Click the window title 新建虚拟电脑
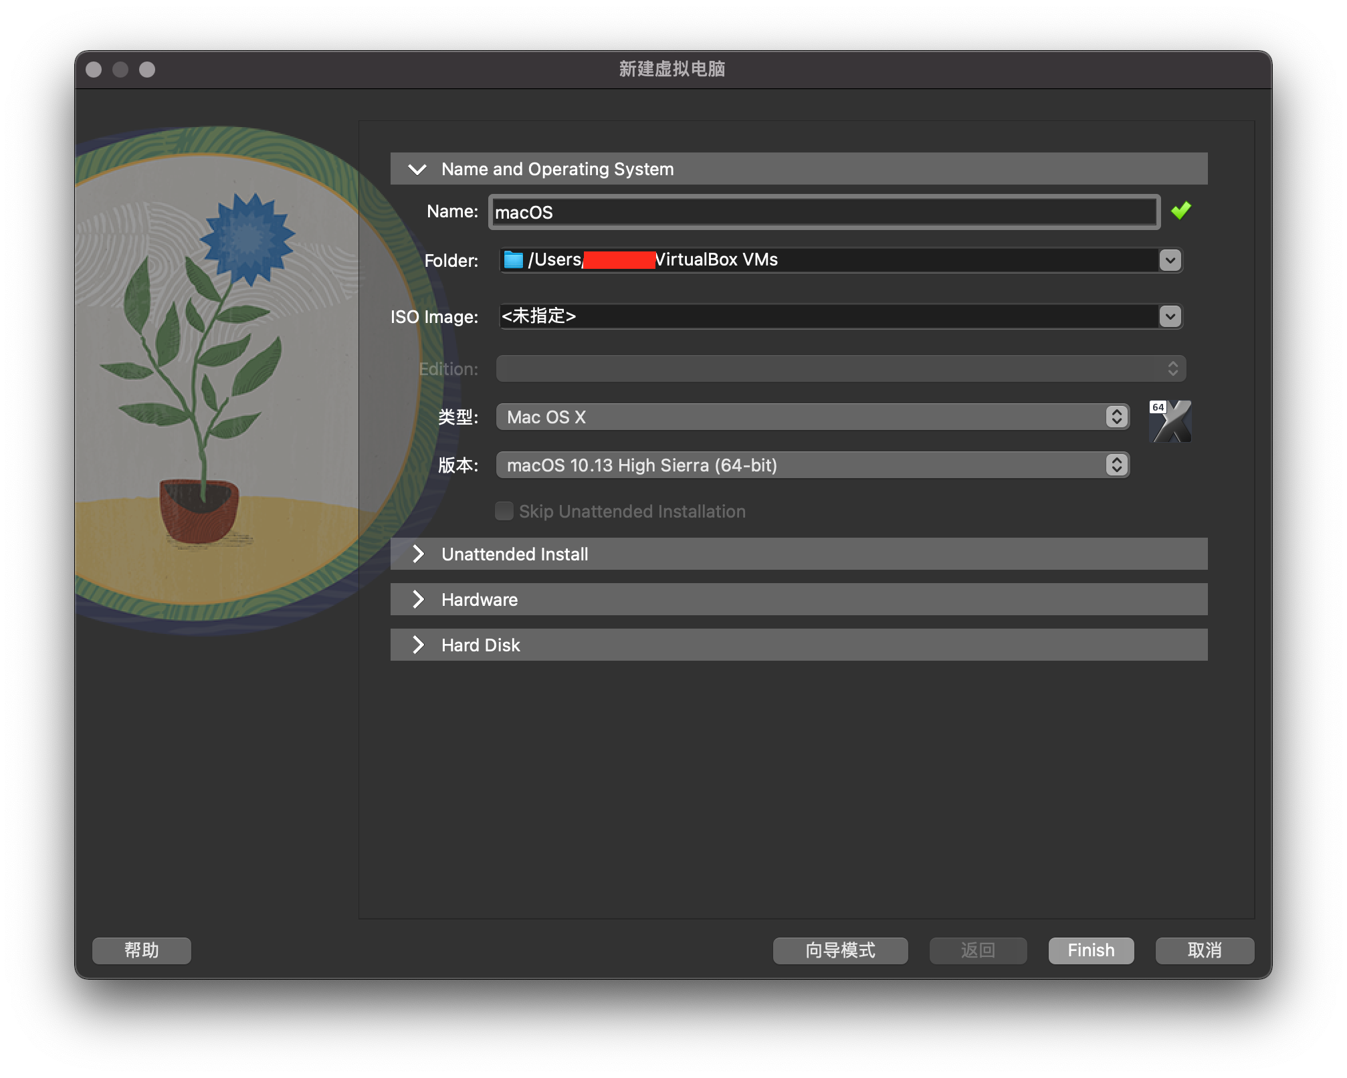1347x1078 pixels. click(672, 69)
